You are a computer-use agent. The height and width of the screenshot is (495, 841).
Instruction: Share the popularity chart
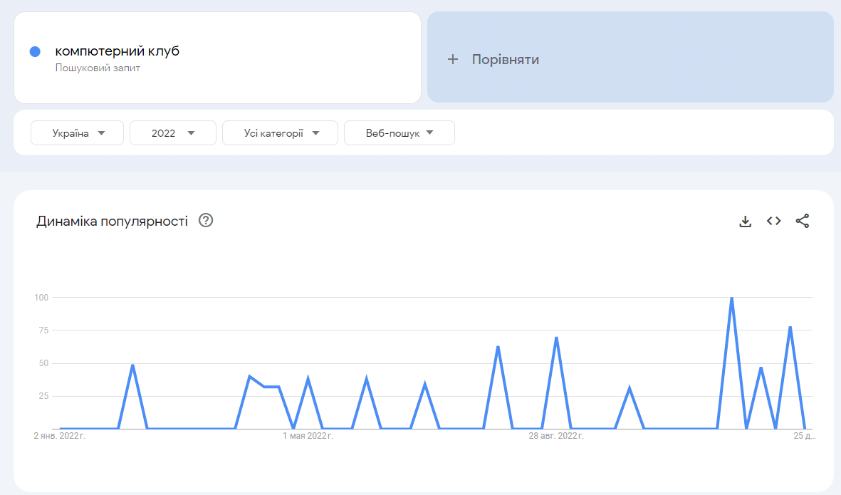pyautogui.click(x=803, y=221)
